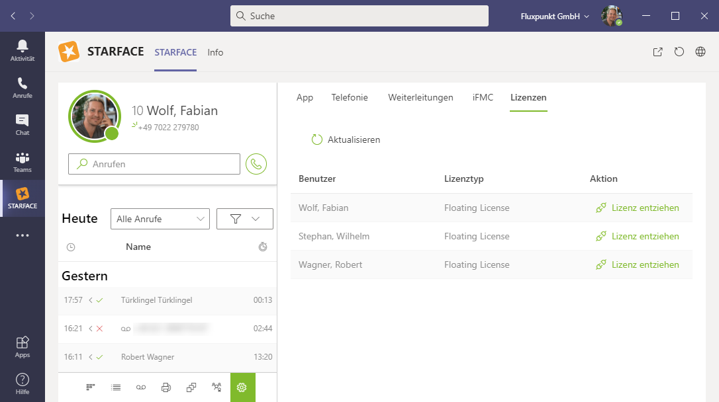Viewport: 719px width, 402px height.
Task: Select the 16:21 missed voicemail call
Action: tap(168, 329)
